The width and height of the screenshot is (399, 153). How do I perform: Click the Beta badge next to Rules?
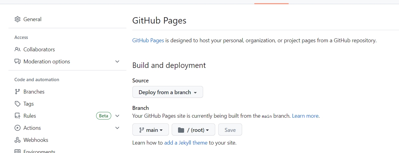[x=104, y=116]
